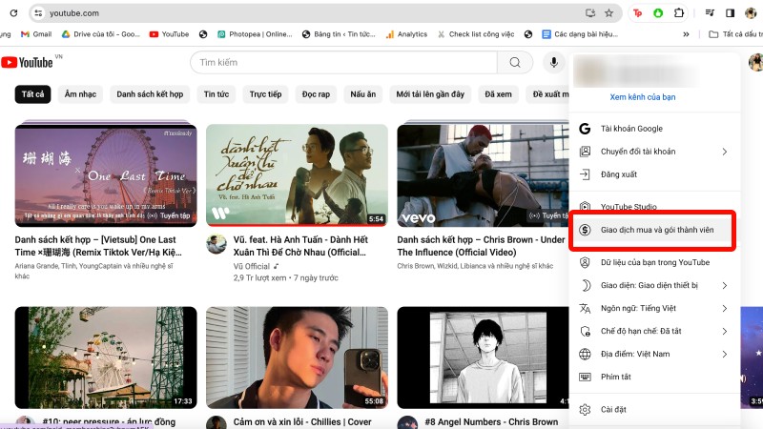The width and height of the screenshot is (763, 429).
Task: Click the Xem kênh của bạn link
Action: point(642,97)
